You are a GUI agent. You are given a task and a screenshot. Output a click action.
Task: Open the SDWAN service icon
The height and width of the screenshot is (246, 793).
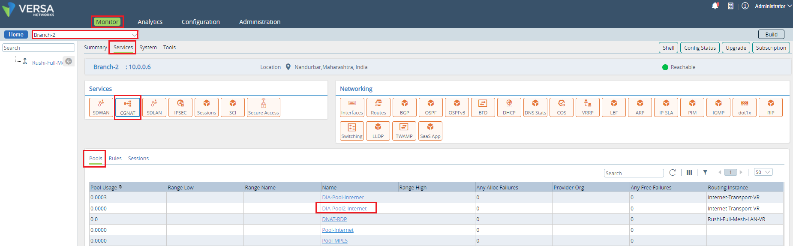(x=101, y=107)
